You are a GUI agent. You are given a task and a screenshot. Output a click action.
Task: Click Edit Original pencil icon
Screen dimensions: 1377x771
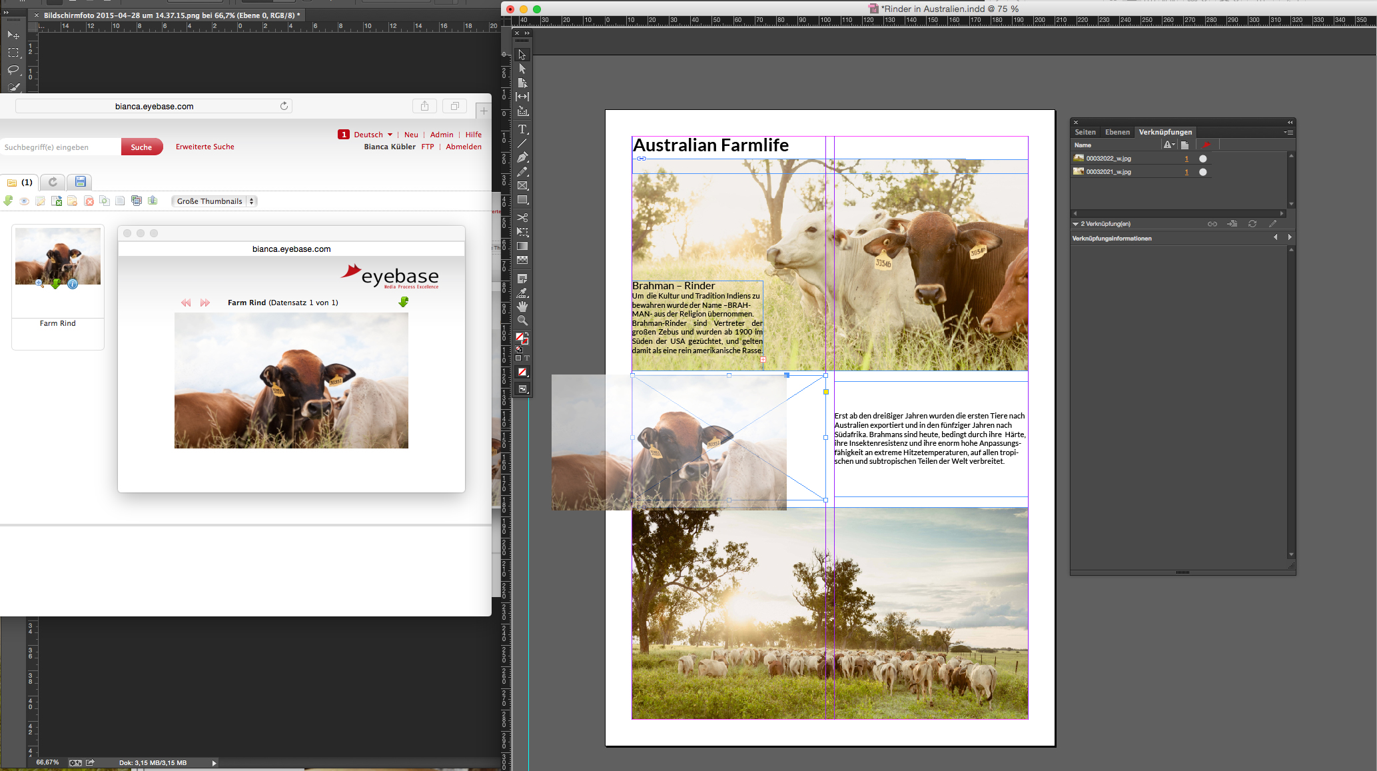point(1272,224)
